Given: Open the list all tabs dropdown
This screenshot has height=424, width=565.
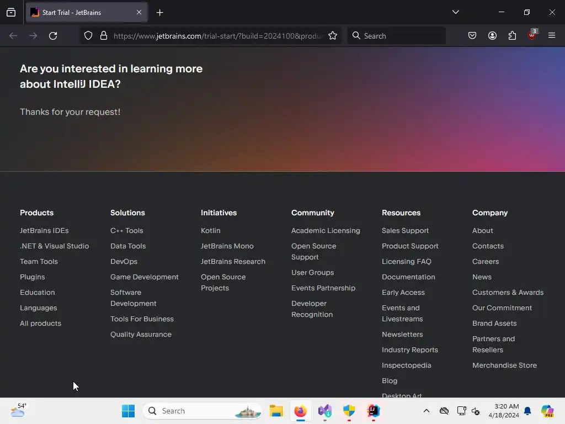Looking at the screenshot, I should pos(455,12).
